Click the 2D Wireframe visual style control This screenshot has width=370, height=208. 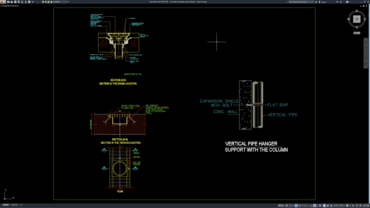pos(13,6)
